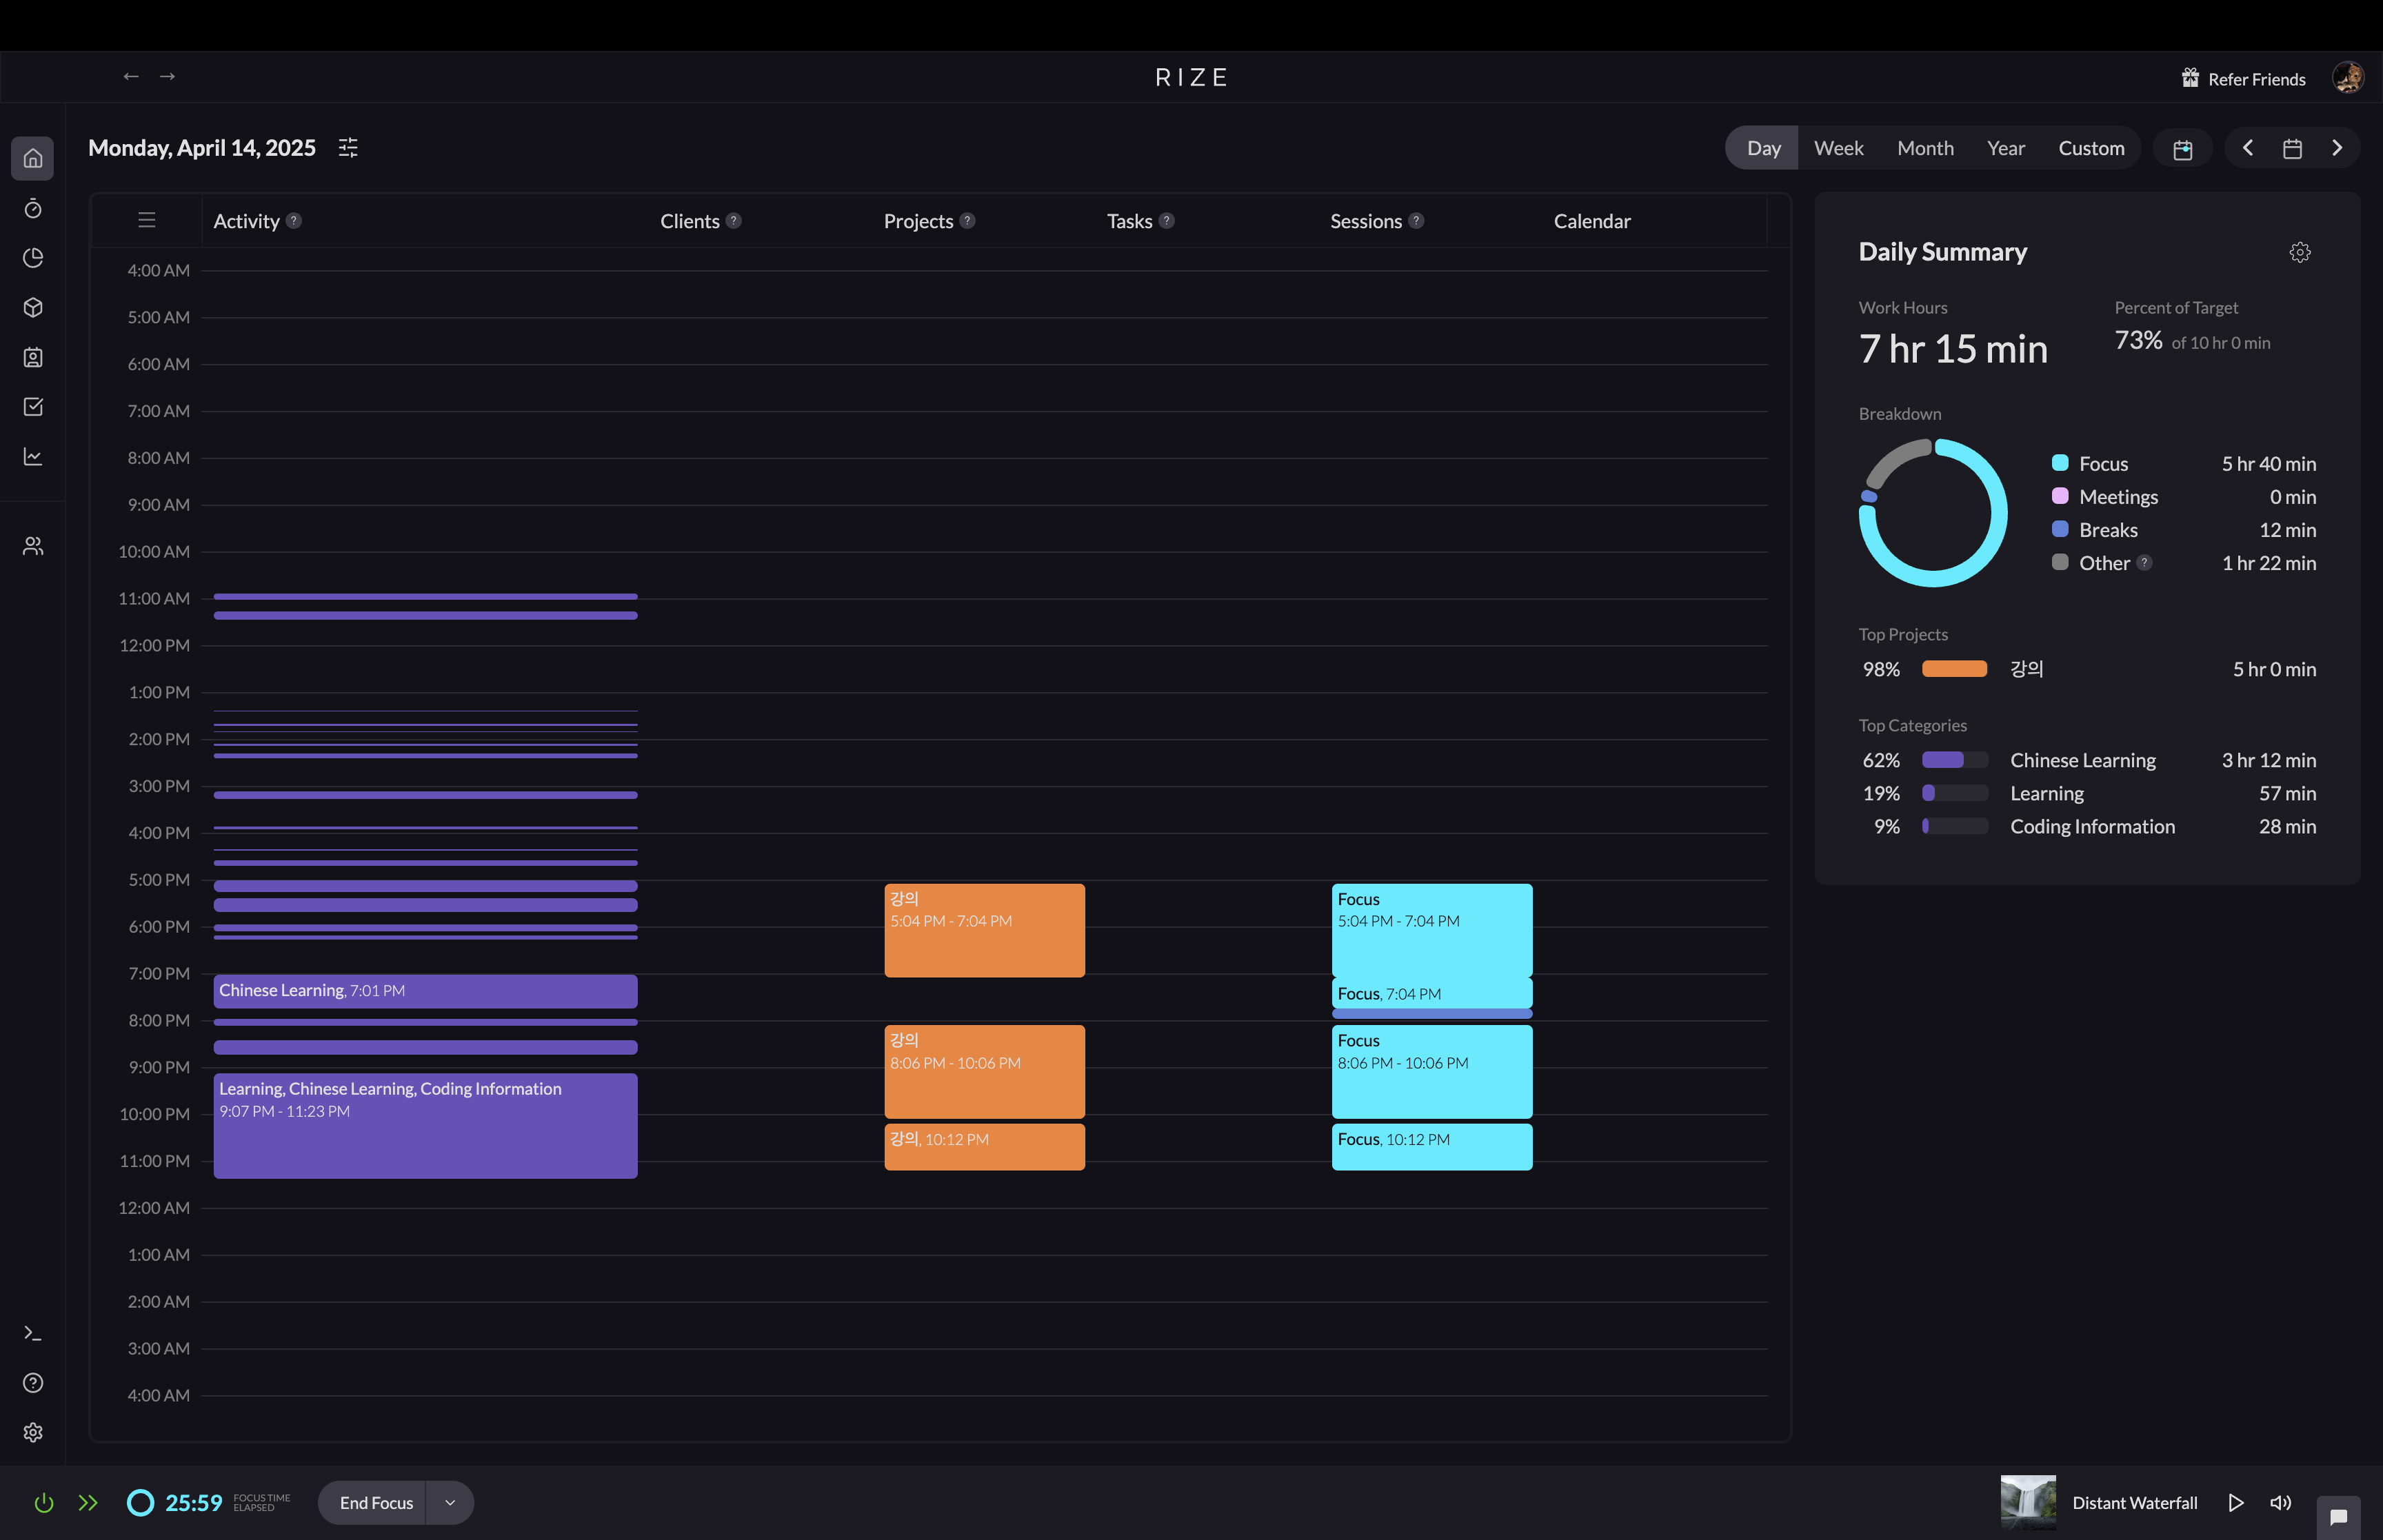The height and width of the screenshot is (1540, 2383).
Task: Click the filter sliders icon beside date
Action: pyautogui.click(x=348, y=148)
